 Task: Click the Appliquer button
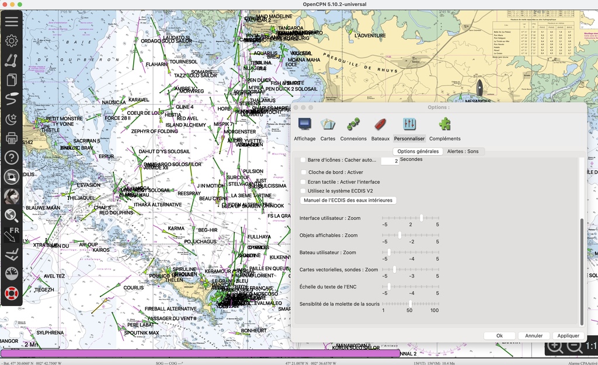[568, 336]
